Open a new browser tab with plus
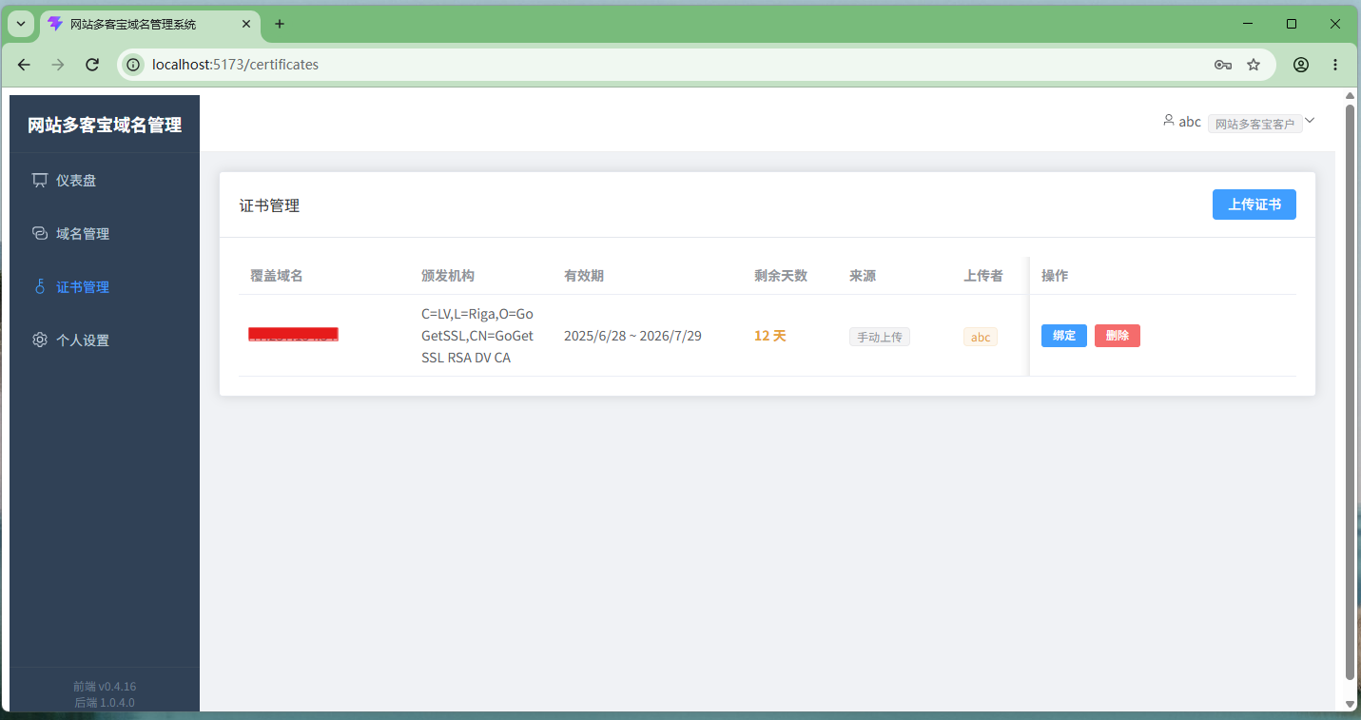The height and width of the screenshot is (720, 1361). 280,24
